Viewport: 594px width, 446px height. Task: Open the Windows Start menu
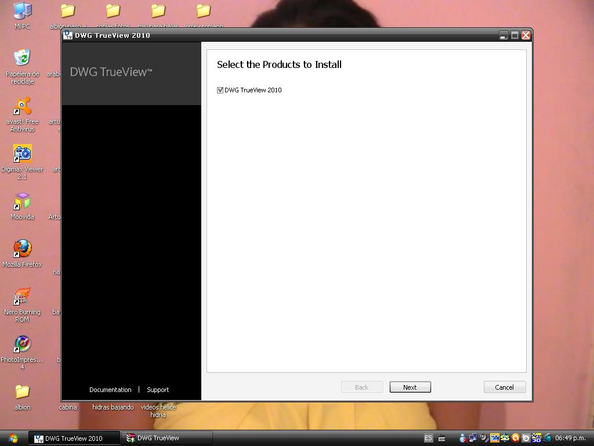(x=13, y=438)
